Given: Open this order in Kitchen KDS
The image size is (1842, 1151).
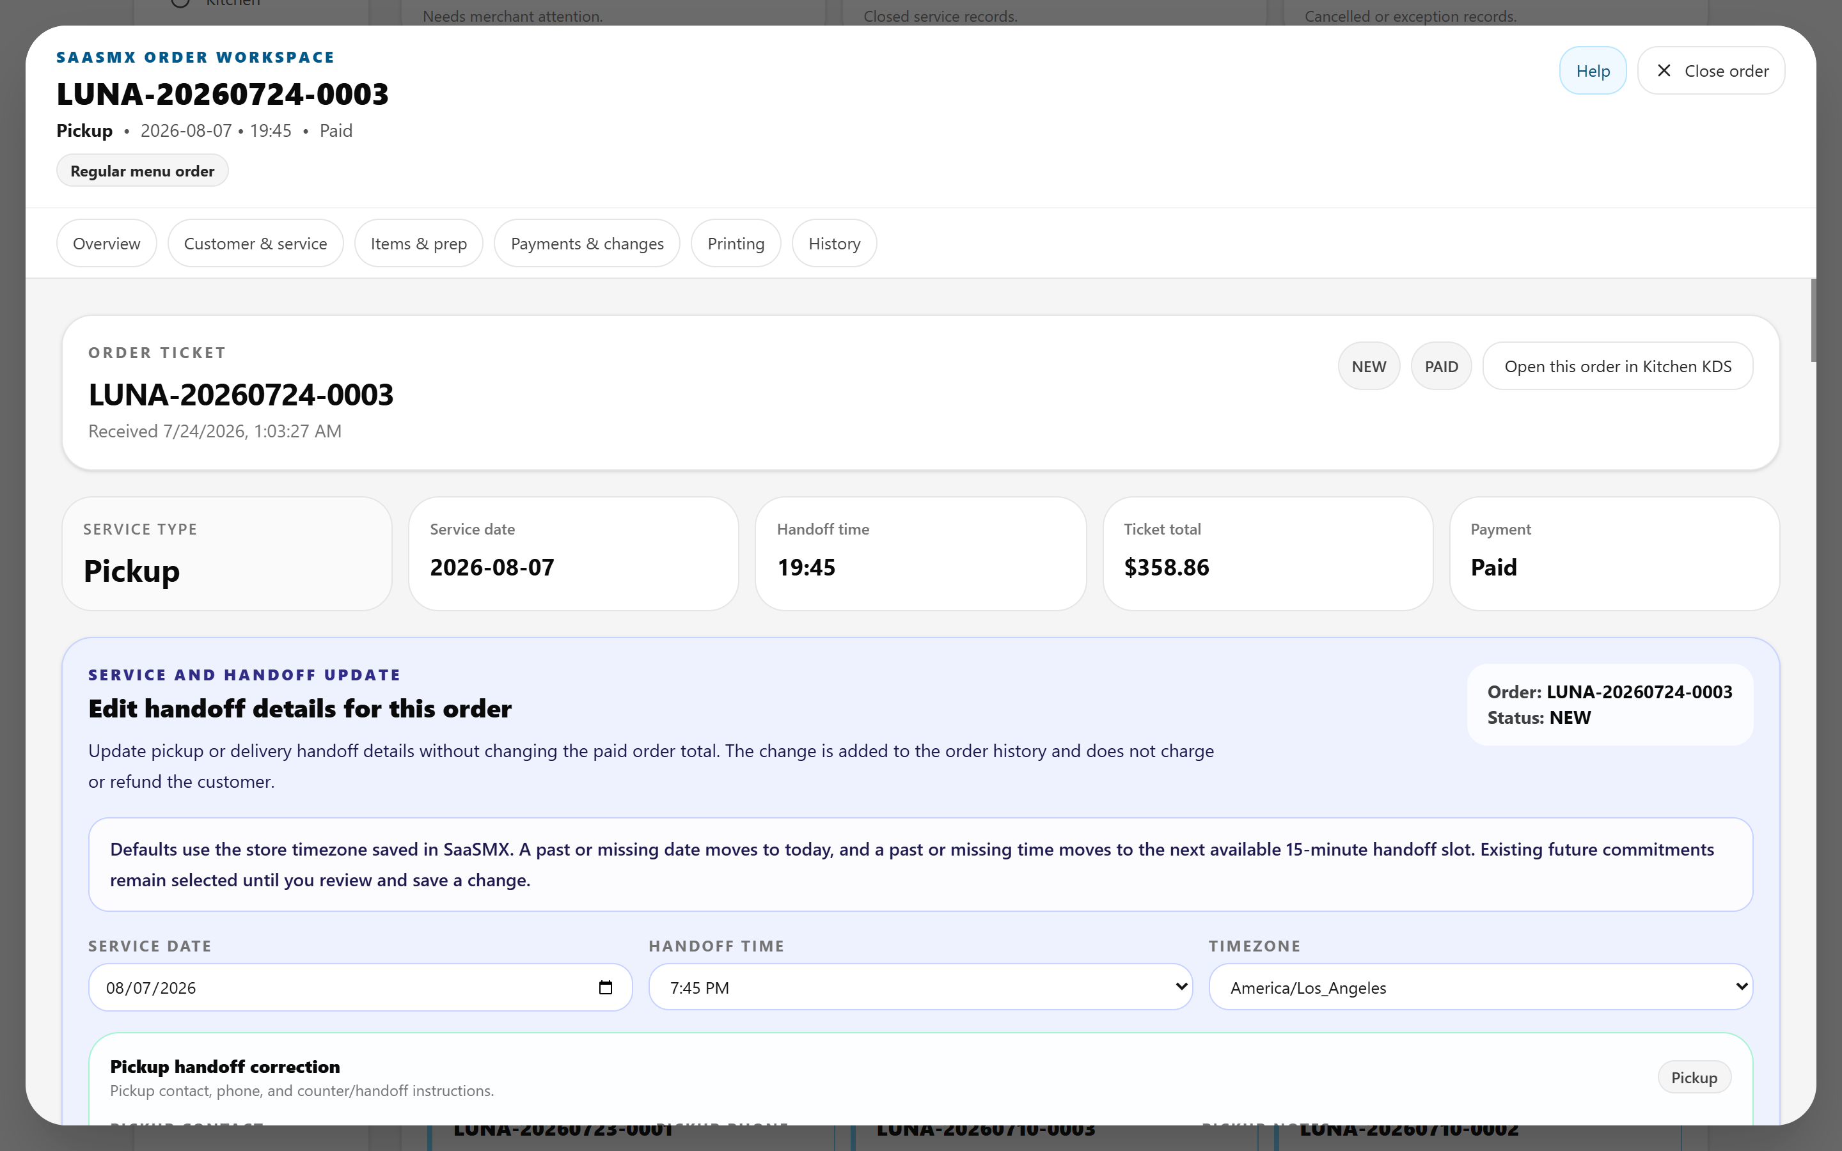Looking at the screenshot, I should [x=1618, y=366].
